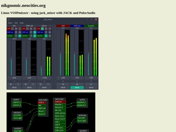Disable active prefader P on Music Speaker send
The width and height of the screenshot is (176, 132).
[x=46, y=36]
